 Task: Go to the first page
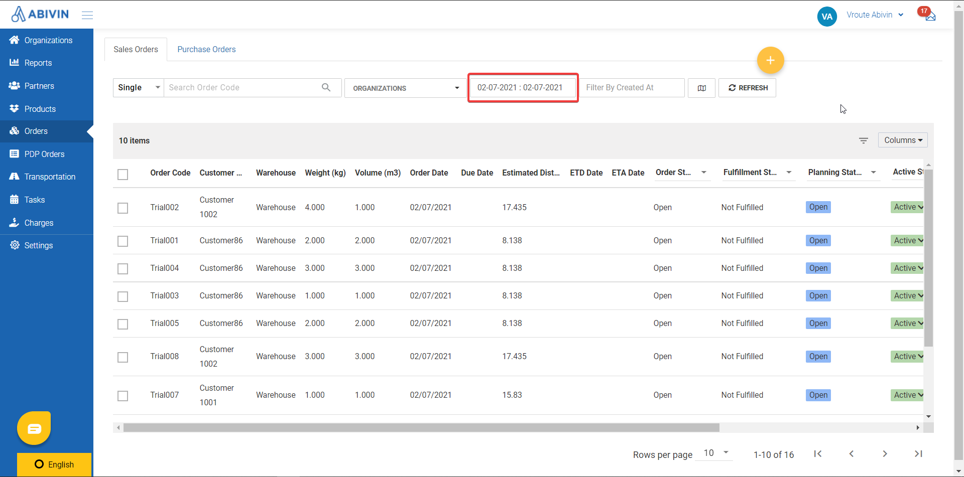tap(818, 454)
